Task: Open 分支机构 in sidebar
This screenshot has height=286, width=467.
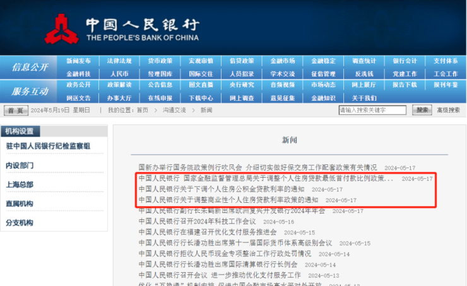Action: click(20, 222)
